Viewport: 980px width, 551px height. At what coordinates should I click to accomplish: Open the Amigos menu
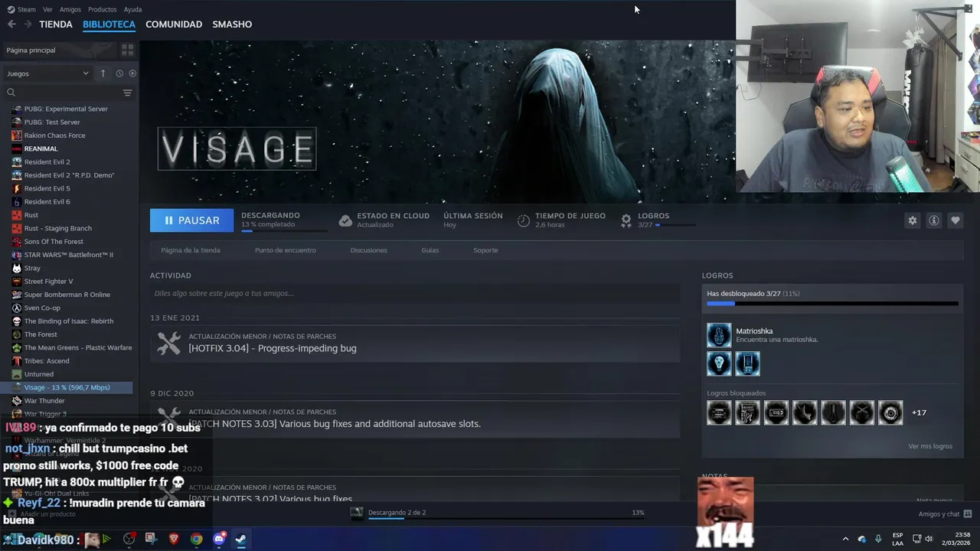tap(70, 9)
